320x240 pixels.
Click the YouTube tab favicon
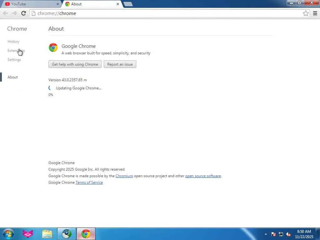(x=7, y=4)
